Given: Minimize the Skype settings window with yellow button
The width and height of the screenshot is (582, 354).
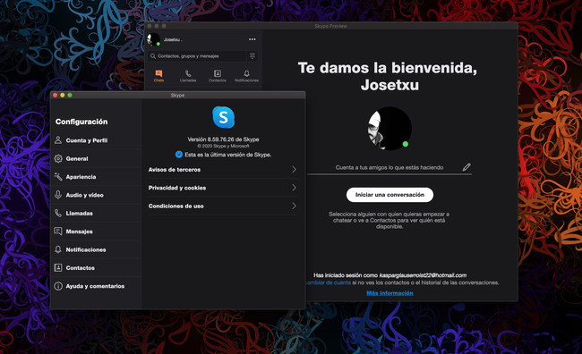Looking at the screenshot, I should tap(63, 96).
